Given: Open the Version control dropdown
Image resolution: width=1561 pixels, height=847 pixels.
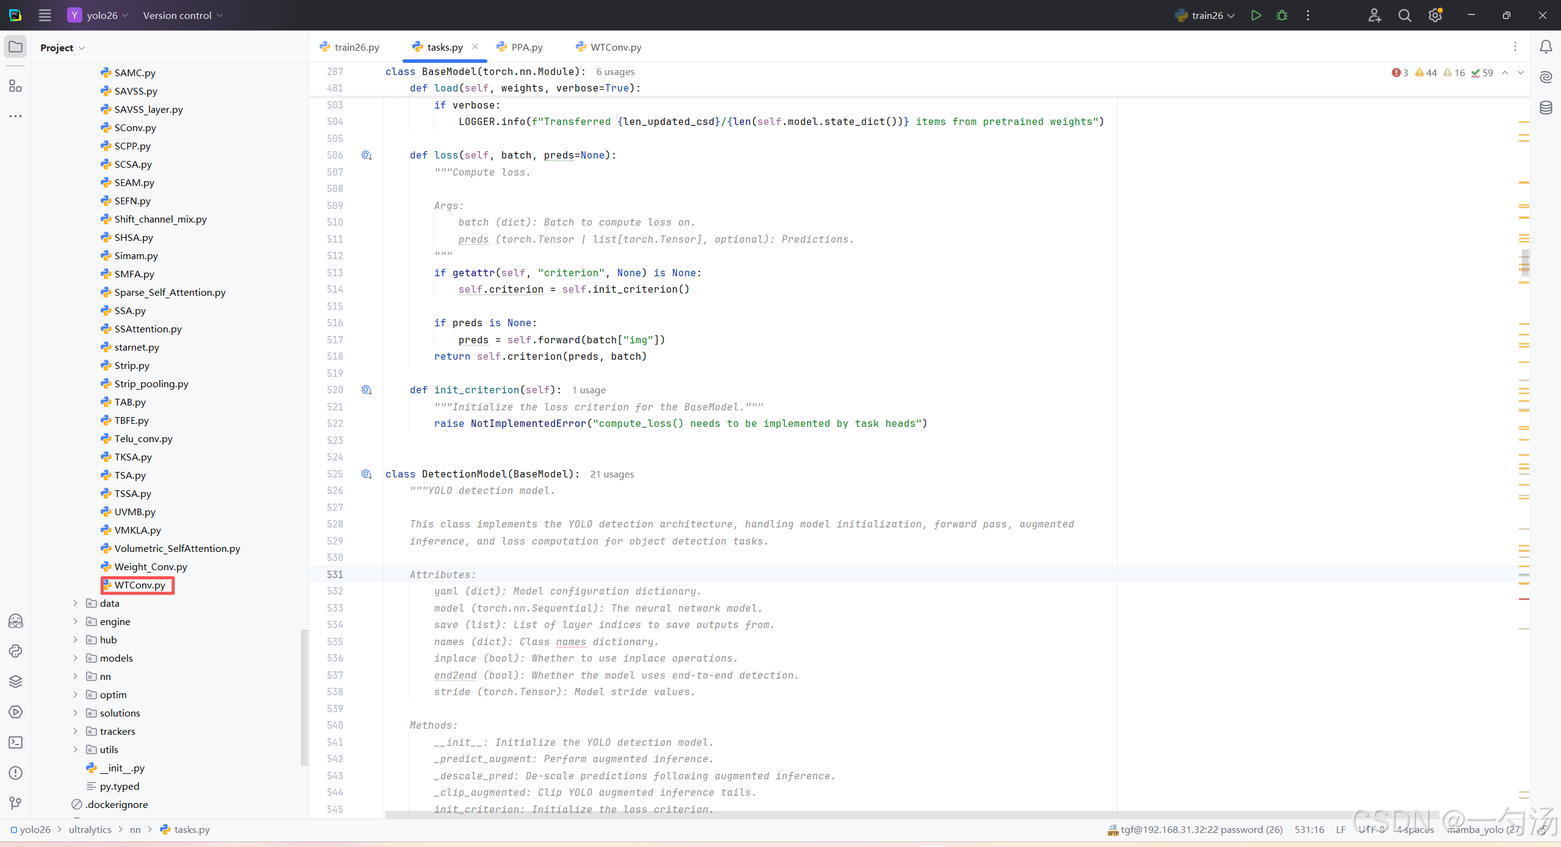Looking at the screenshot, I should click(x=182, y=15).
